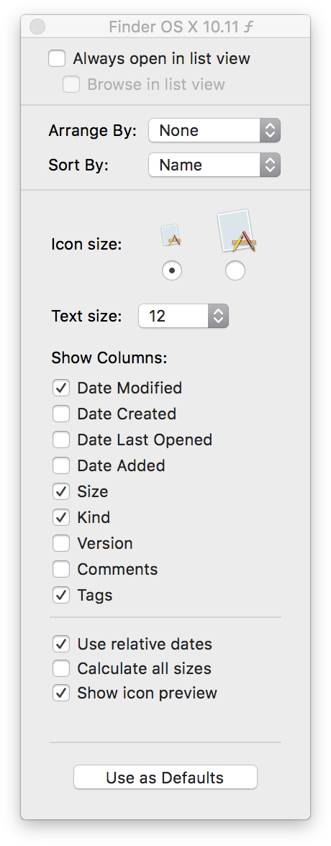331x846 pixels.
Task: Select the large icon size radio button
Action: click(235, 270)
